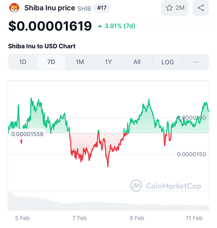This screenshot has height=228, width=217.
Task: Switch chart to 1Y range
Action: coord(108,62)
